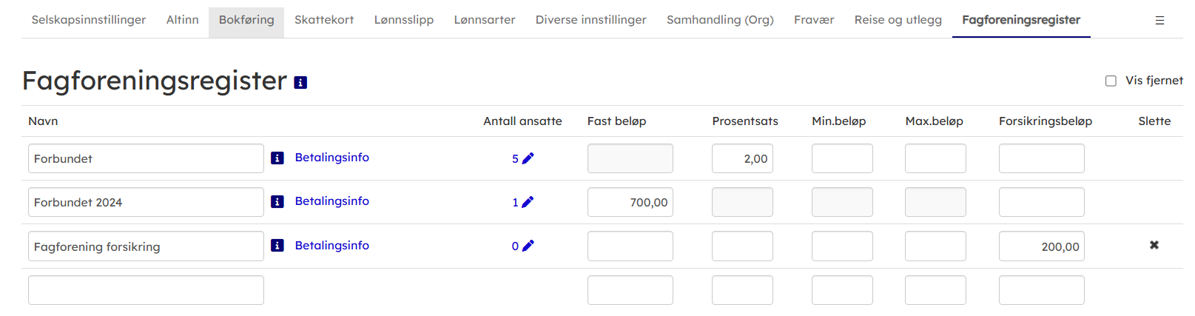Go to Reise og utlegg tab

[x=898, y=20]
